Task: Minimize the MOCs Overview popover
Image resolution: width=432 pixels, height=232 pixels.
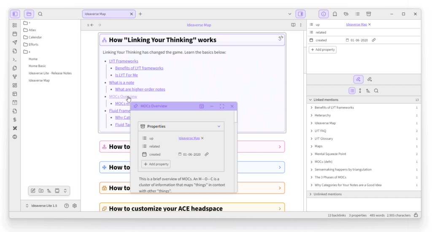Action: (x=212, y=106)
